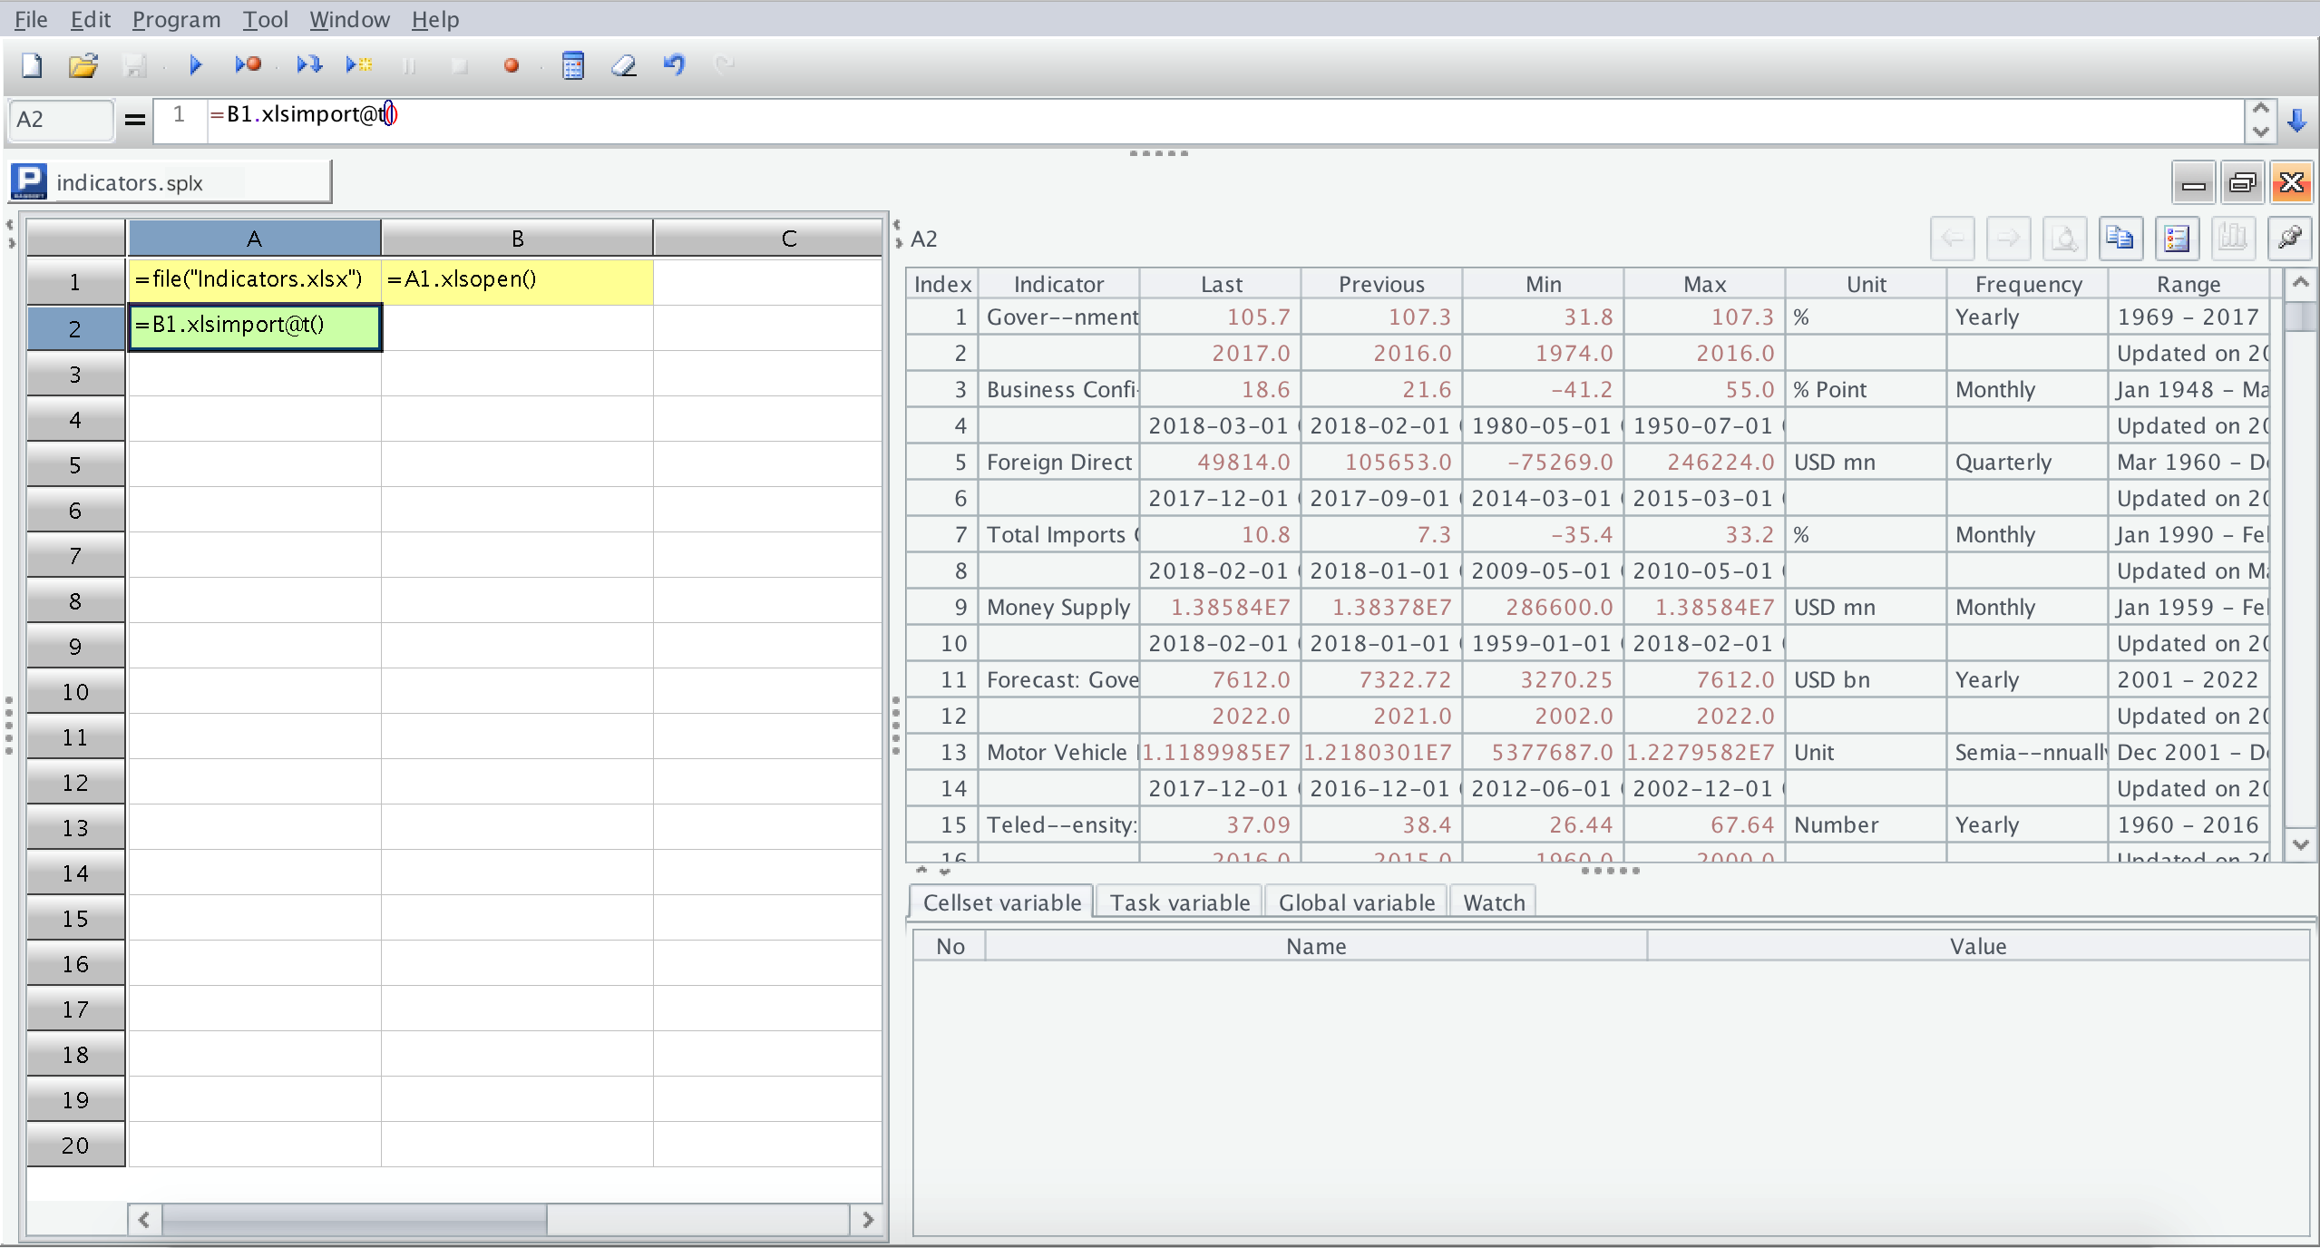The image size is (2320, 1248).
Task: Click the eraser Clear icon
Action: coord(624,65)
